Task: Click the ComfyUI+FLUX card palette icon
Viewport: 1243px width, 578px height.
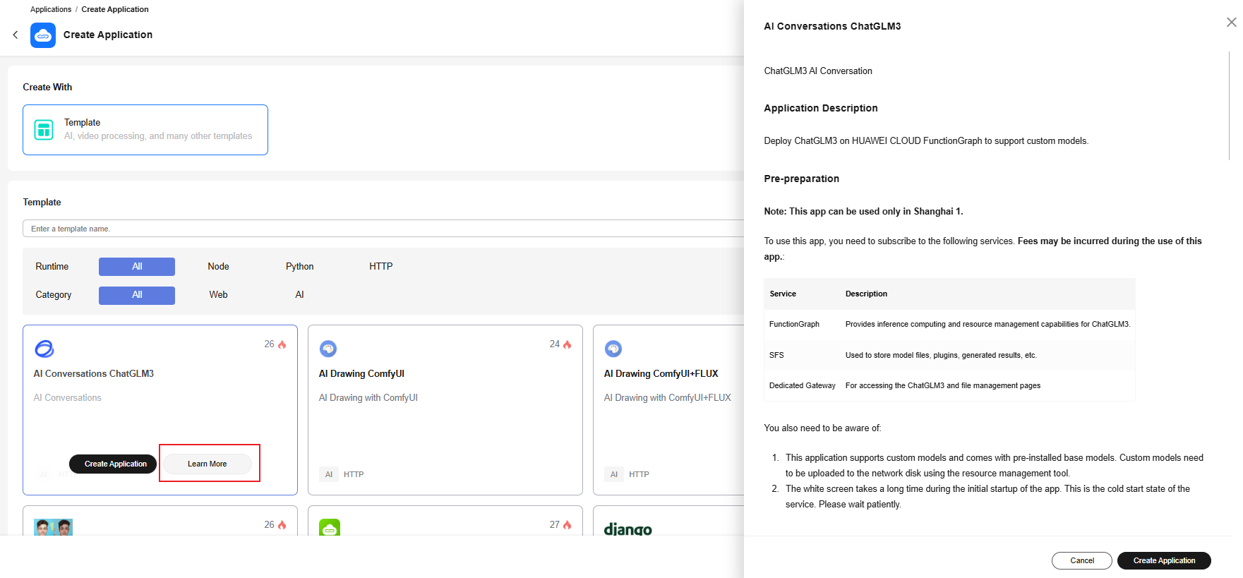Action: [x=613, y=349]
